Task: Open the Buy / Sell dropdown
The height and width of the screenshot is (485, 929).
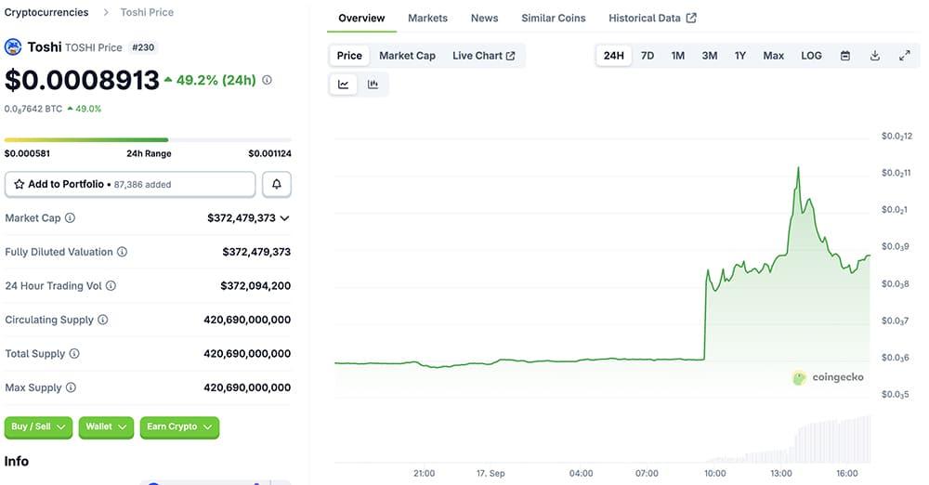Action: (39, 427)
